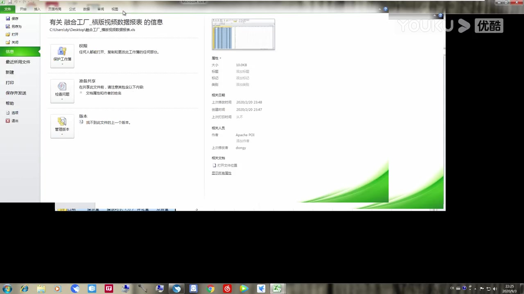
Task: Expand the 管理版本 dropdown arrow
Action: click(x=62, y=135)
